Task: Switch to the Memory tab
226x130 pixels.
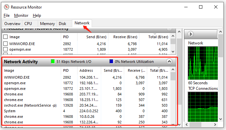Action: (x=47, y=24)
